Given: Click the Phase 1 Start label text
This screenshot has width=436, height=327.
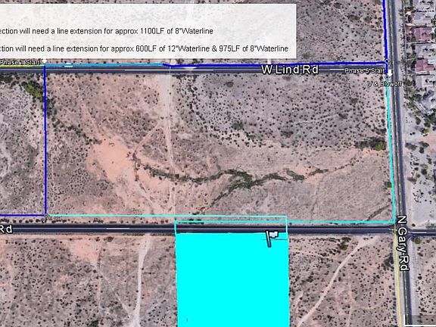Looking at the screenshot, I should [x=20, y=63].
